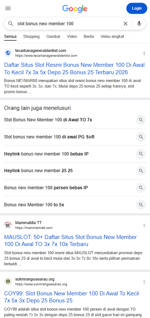Image resolution: width=150 pixels, height=318 pixels.
Task: Click the sukmrangwasarau.org favicon
Action: click(x=8, y=282)
